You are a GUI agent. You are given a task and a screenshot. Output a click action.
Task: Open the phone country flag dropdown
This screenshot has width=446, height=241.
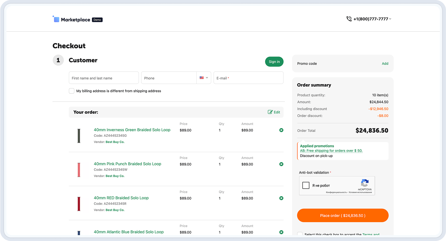click(x=204, y=78)
